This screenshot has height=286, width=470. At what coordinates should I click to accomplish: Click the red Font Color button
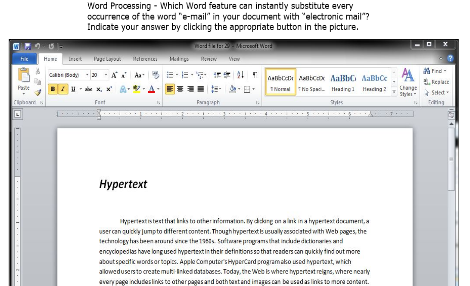pyautogui.click(x=151, y=89)
